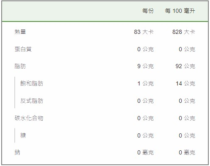Select the 碳水化合物 row label
Image resolution: width=210 pixels, height=166 pixels.
(x=29, y=118)
